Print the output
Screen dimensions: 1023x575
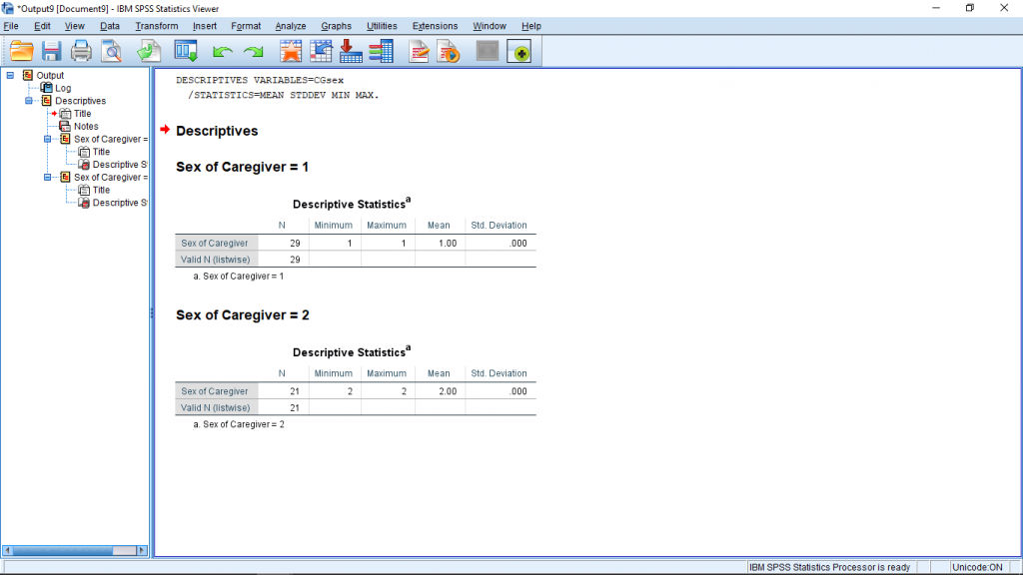(x=81, y=51)
